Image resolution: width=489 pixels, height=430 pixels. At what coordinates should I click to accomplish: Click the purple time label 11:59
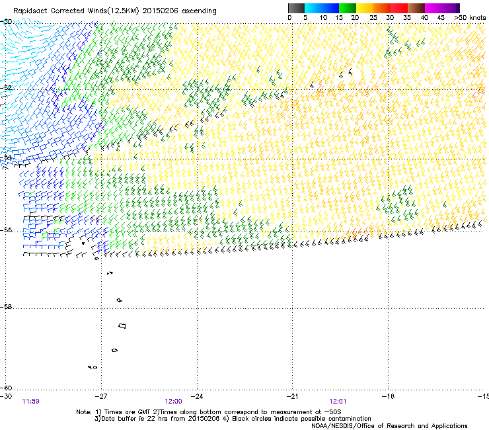click(x=30, y=402)
